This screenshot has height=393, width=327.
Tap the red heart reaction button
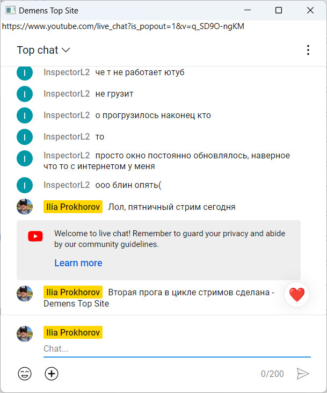coord(297,295)
